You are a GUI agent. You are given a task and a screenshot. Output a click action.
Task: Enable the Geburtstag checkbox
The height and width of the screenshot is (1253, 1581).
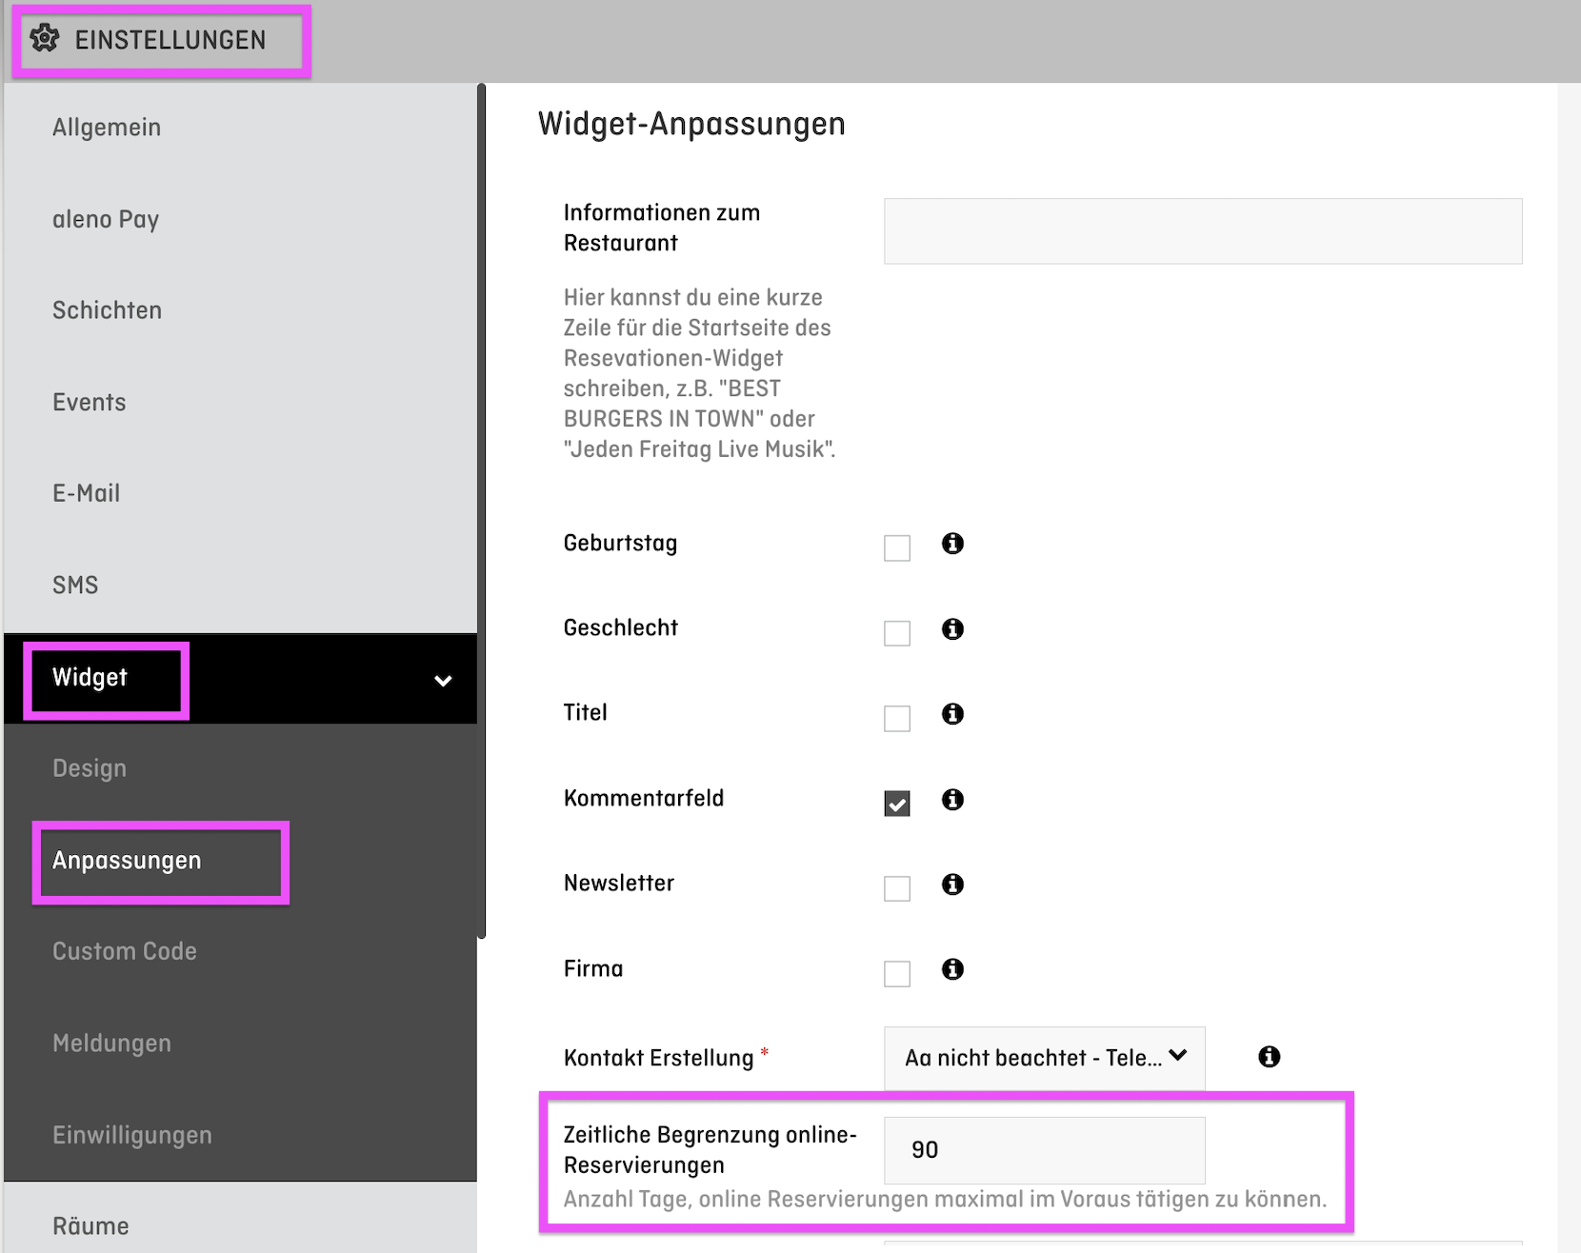(896, 547)
